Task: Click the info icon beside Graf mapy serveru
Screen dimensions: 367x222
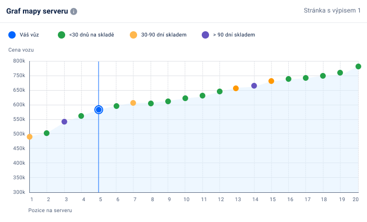Action: click(74, 11)
